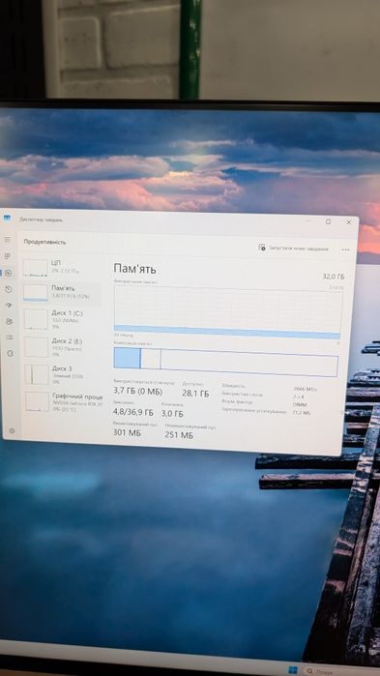Select the ЦП (CPU) performance entry
380x676 pixels.
point(61,267)
